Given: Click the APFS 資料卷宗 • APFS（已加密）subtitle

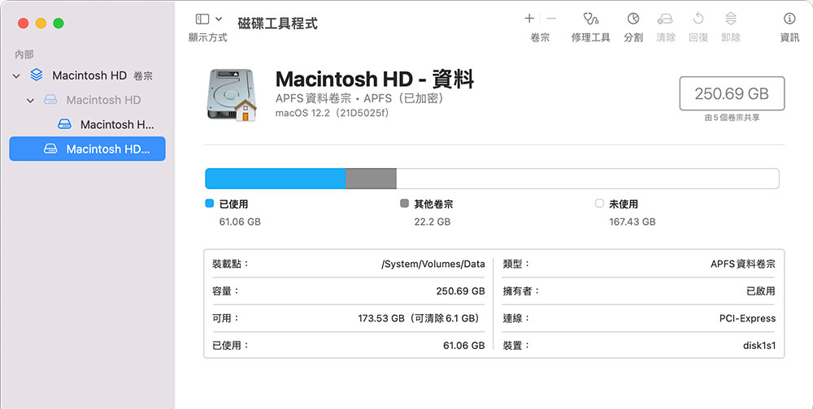Looking at the screenshot, I should click(x=359, y=98).
